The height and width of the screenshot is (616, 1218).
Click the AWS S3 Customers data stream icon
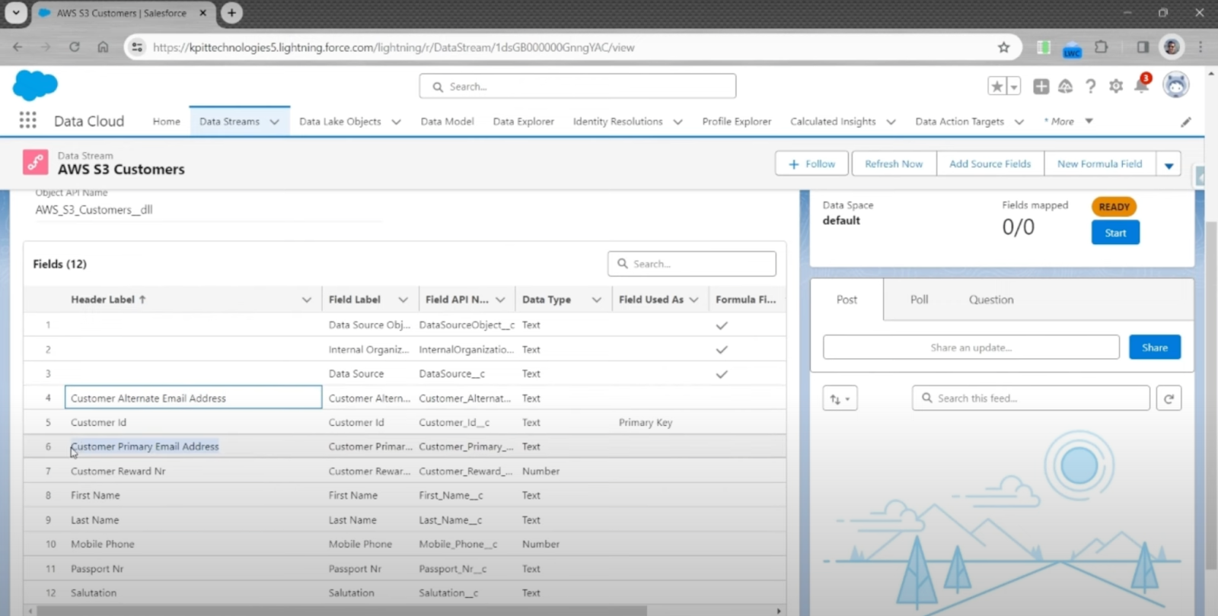tap(35, 162)
